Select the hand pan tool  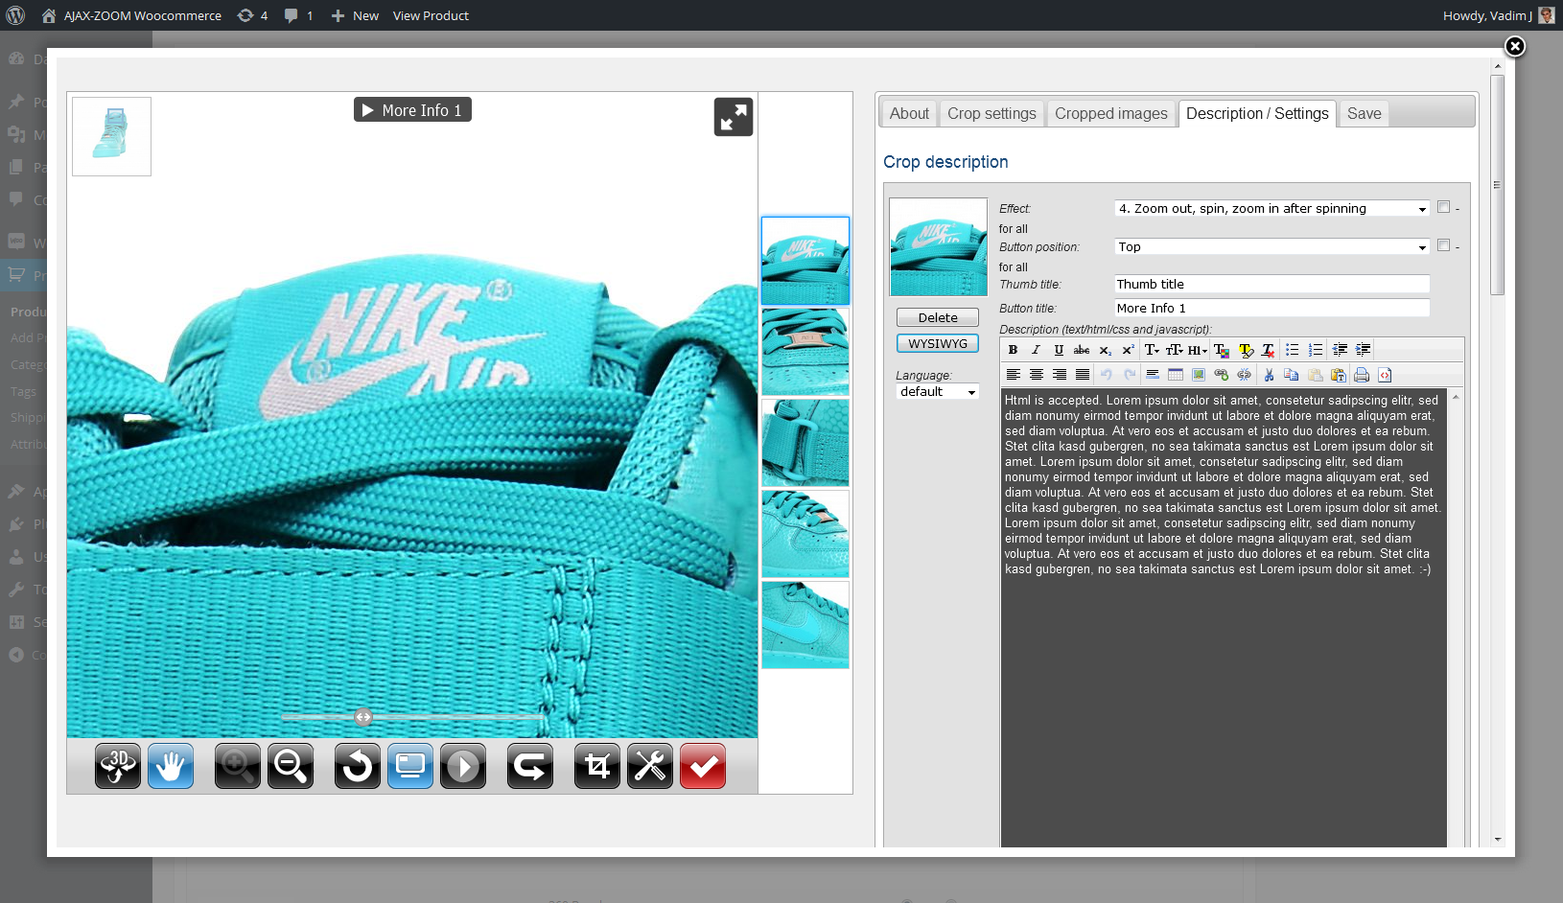[171, 766]
